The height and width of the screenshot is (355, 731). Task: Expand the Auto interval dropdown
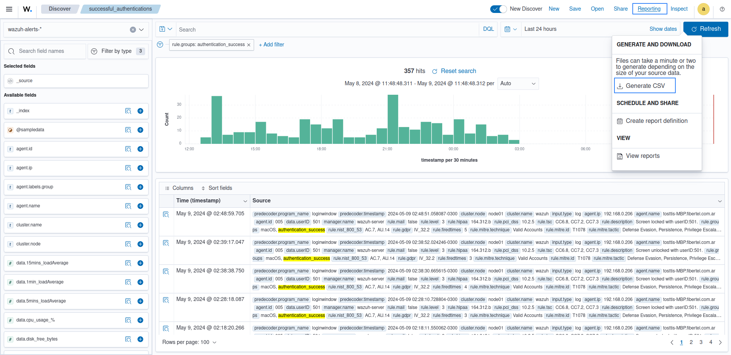[x=518, y=84]
